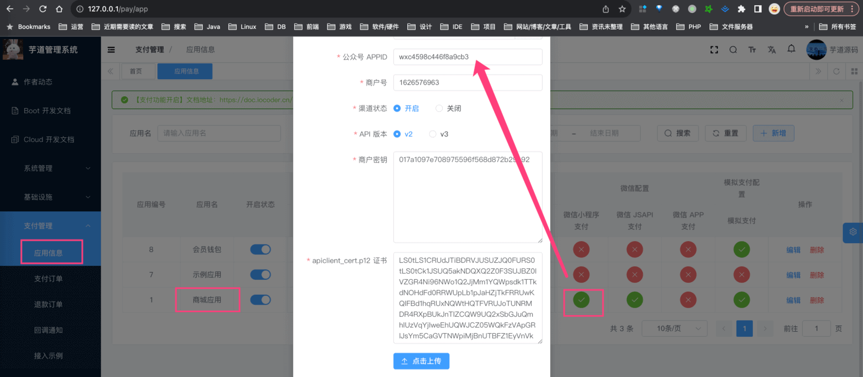Open the language translation icon
This screenshot has height=377, width=863.
[x=771, y=50]
